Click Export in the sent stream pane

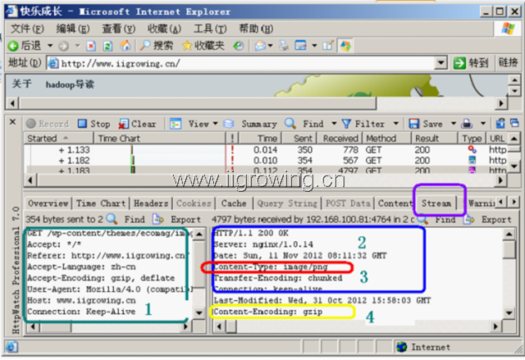tap(177, 220)
